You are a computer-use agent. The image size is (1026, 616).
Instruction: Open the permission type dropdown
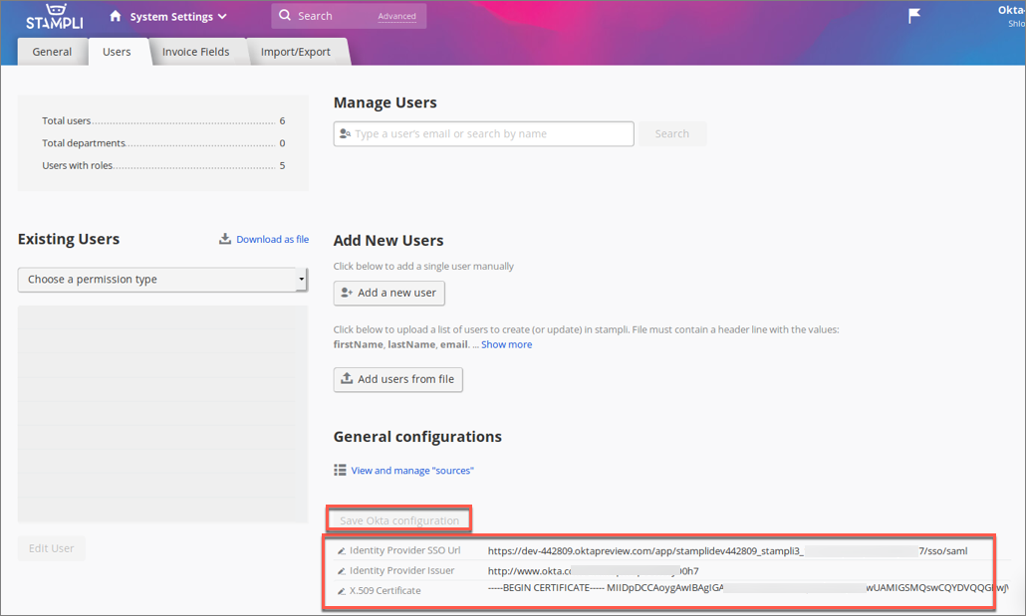coord(163,280)
